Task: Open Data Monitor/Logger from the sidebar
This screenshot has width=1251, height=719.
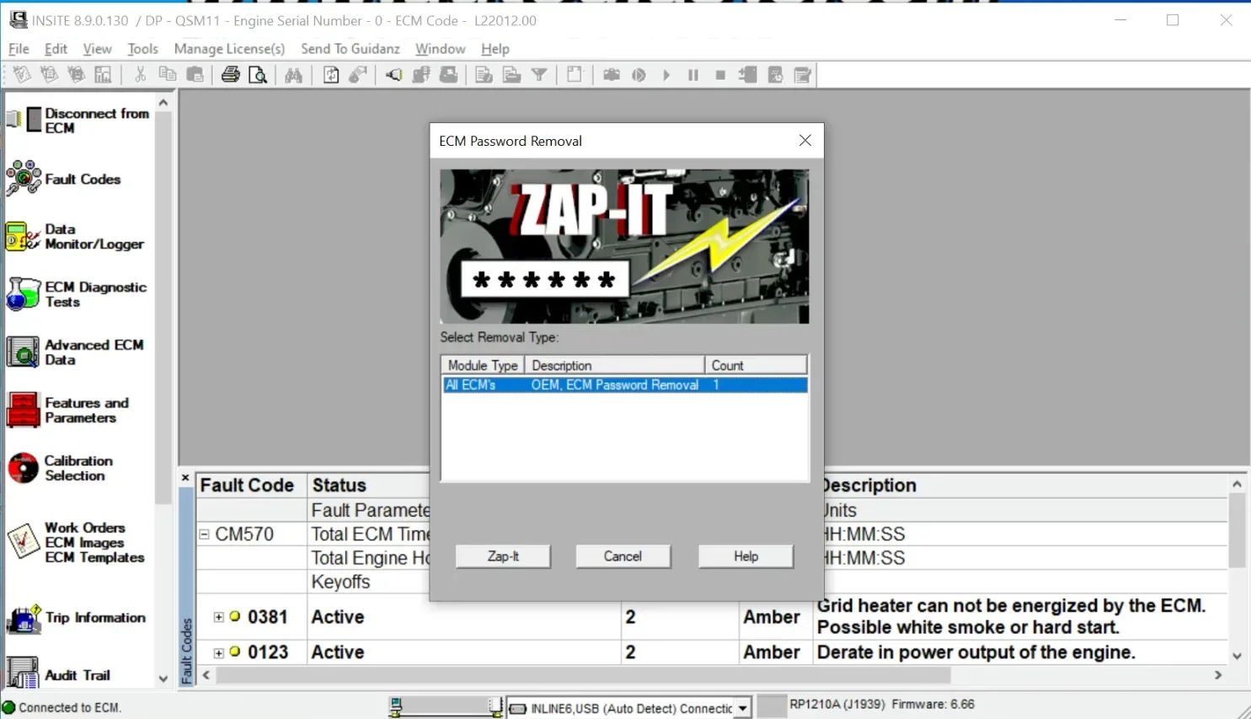Action: (75, 237)
